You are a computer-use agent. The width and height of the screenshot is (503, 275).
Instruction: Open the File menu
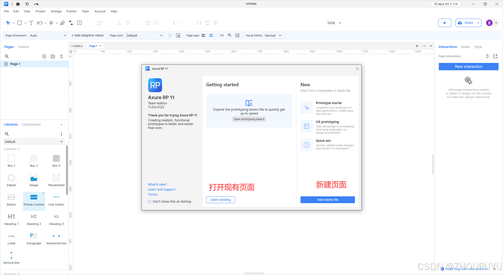6,11
